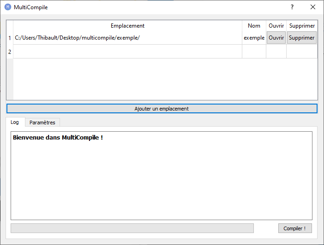Click the empty Nom cell in row 2

[254, 52]
